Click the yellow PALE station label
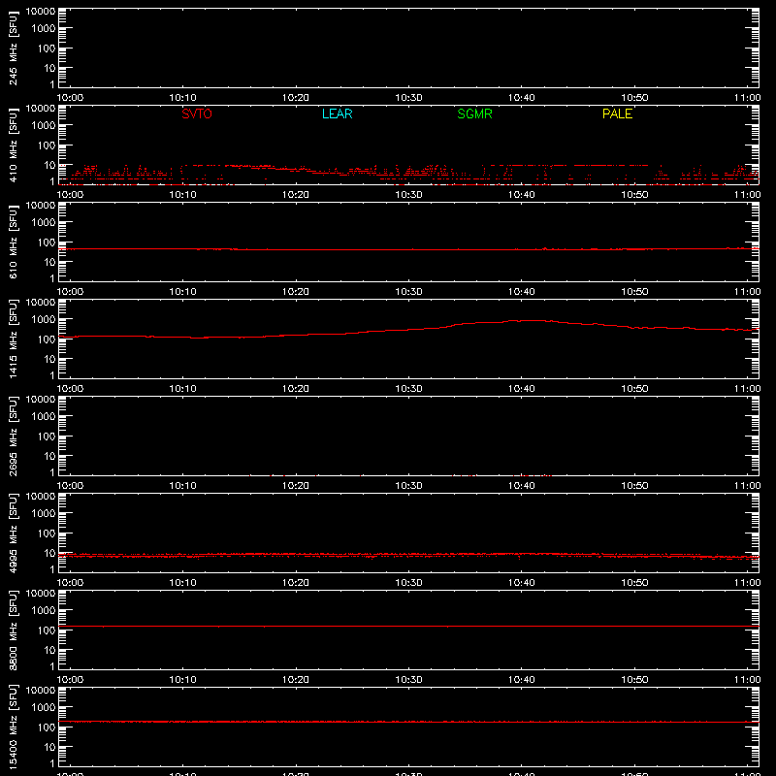 (x=617, y=113)
